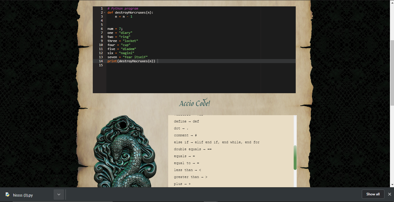Click the 'less than → <' entry
This screenshot has width=394, height=202.
tap(188, 170)
